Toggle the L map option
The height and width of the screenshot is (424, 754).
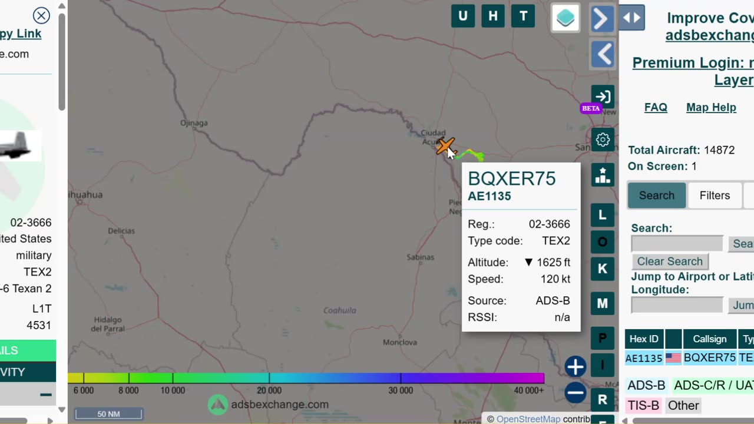click(x=603, y=215)
